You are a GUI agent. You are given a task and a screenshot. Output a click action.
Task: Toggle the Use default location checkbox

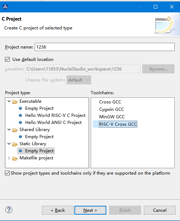point(7,59)
